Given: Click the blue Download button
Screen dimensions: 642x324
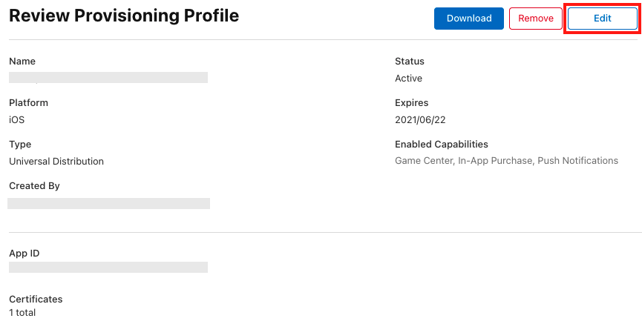Looking at the screenshot, I should [468, 19].
